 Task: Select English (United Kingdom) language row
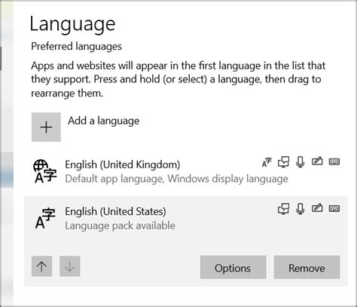click(x=186, y=171)
